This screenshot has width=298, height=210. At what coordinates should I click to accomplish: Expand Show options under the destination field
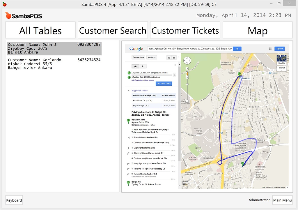[x=149, y=80]
